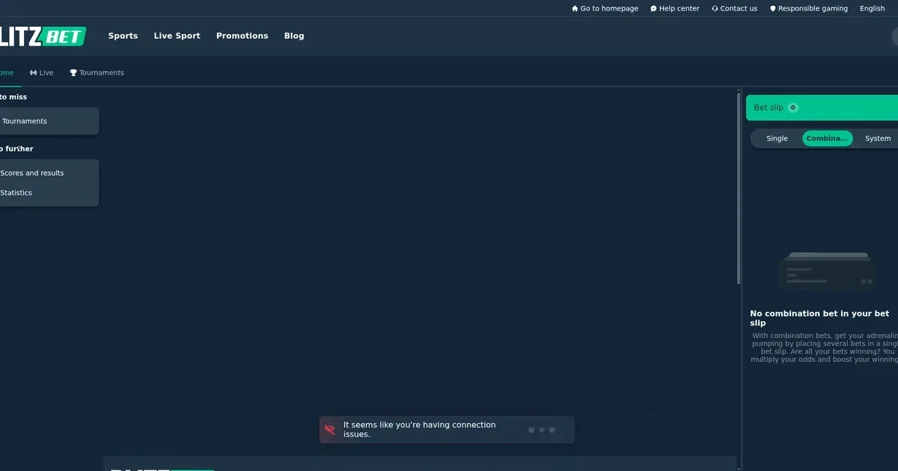The image size is (898, 471).
Task: Select the Tournaments tab with the trophy
Action: click(x=97, y=73)
